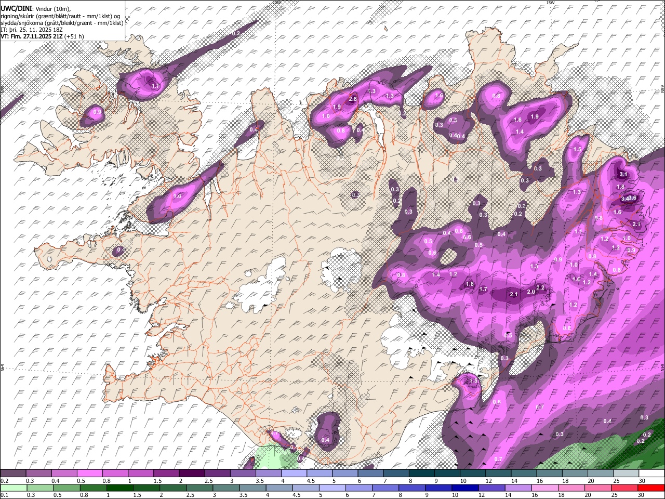Pick the red swatch above 30 in lower legend
The image size is (665, 499).
[x=650, y=488]
